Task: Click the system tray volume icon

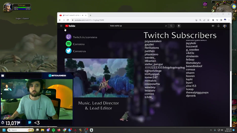Action: click(x=222, y=130)
